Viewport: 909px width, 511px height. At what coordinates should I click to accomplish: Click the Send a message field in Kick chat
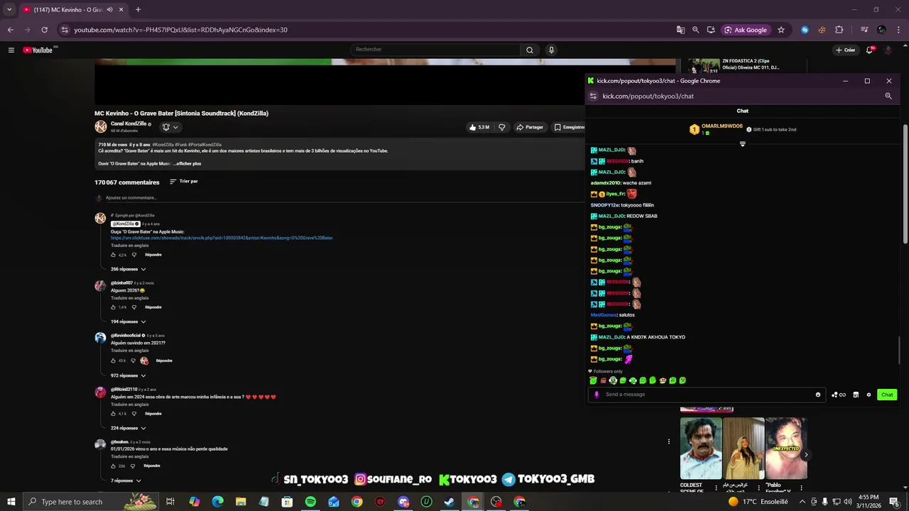coord(707,395)
